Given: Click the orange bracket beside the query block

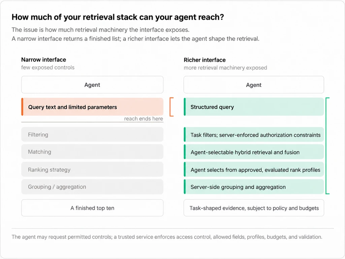Looking at the screenshot, I should click(x=171, y=107).
